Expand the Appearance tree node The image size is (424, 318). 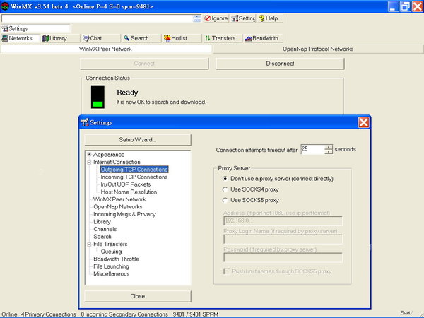pyautogui.click(x=89, y=154)
